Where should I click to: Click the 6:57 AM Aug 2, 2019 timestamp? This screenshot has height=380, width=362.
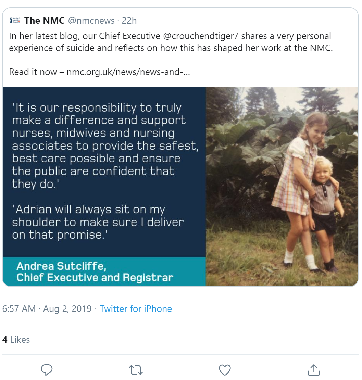click(47, 309)
